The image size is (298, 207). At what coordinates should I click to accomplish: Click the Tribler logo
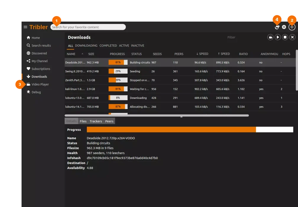(39, 27)
